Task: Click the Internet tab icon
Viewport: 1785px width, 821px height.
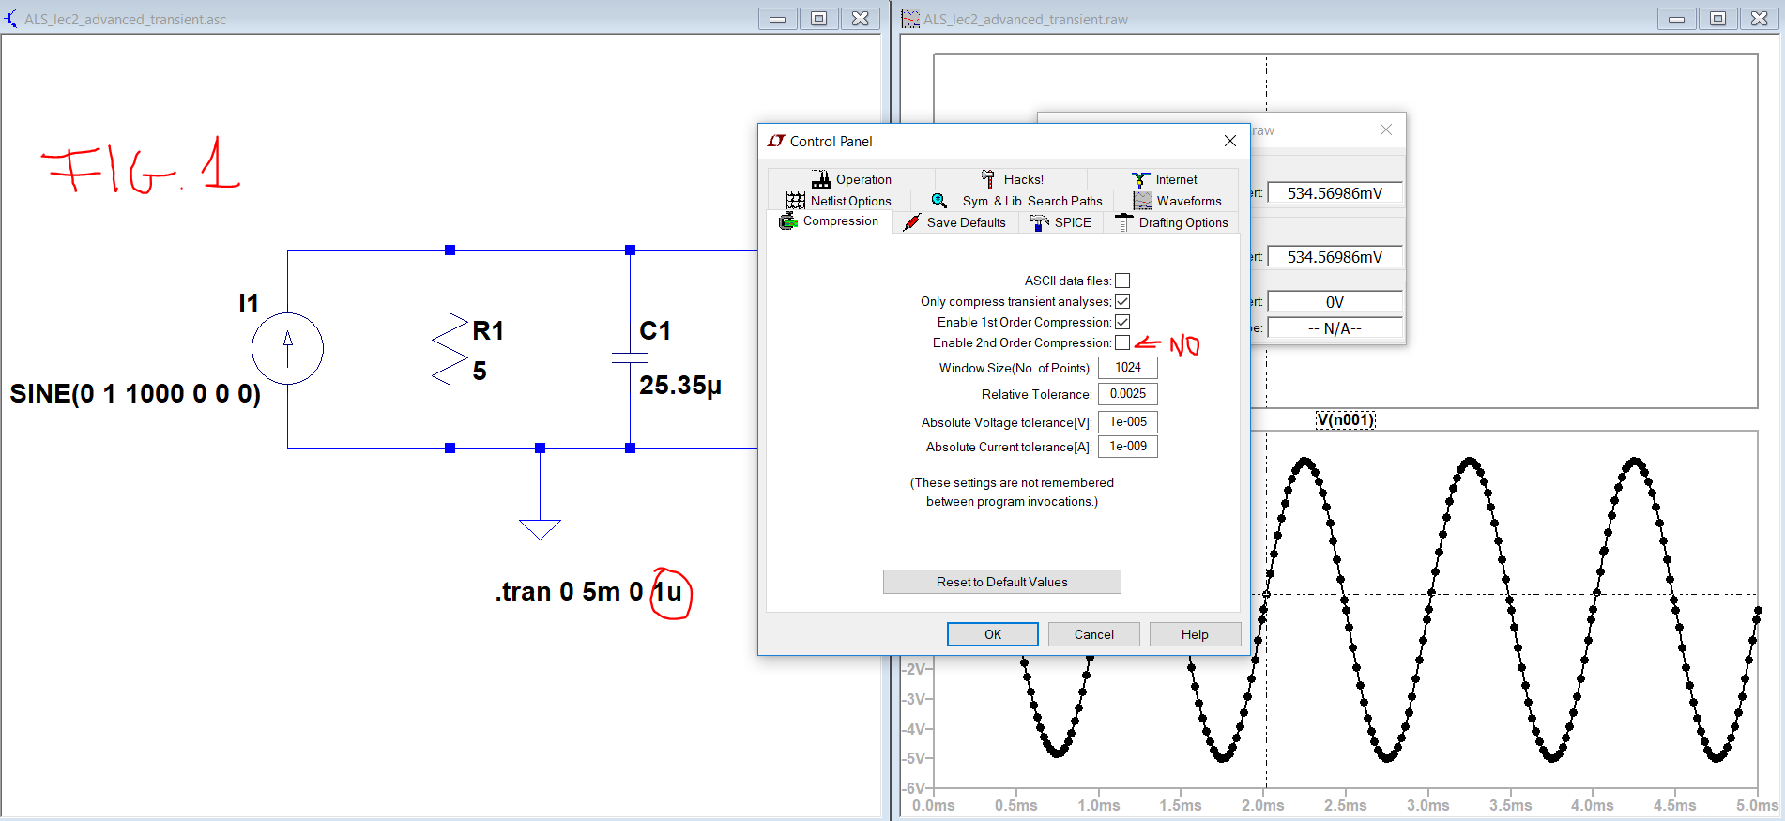Action: (1140, 179)
